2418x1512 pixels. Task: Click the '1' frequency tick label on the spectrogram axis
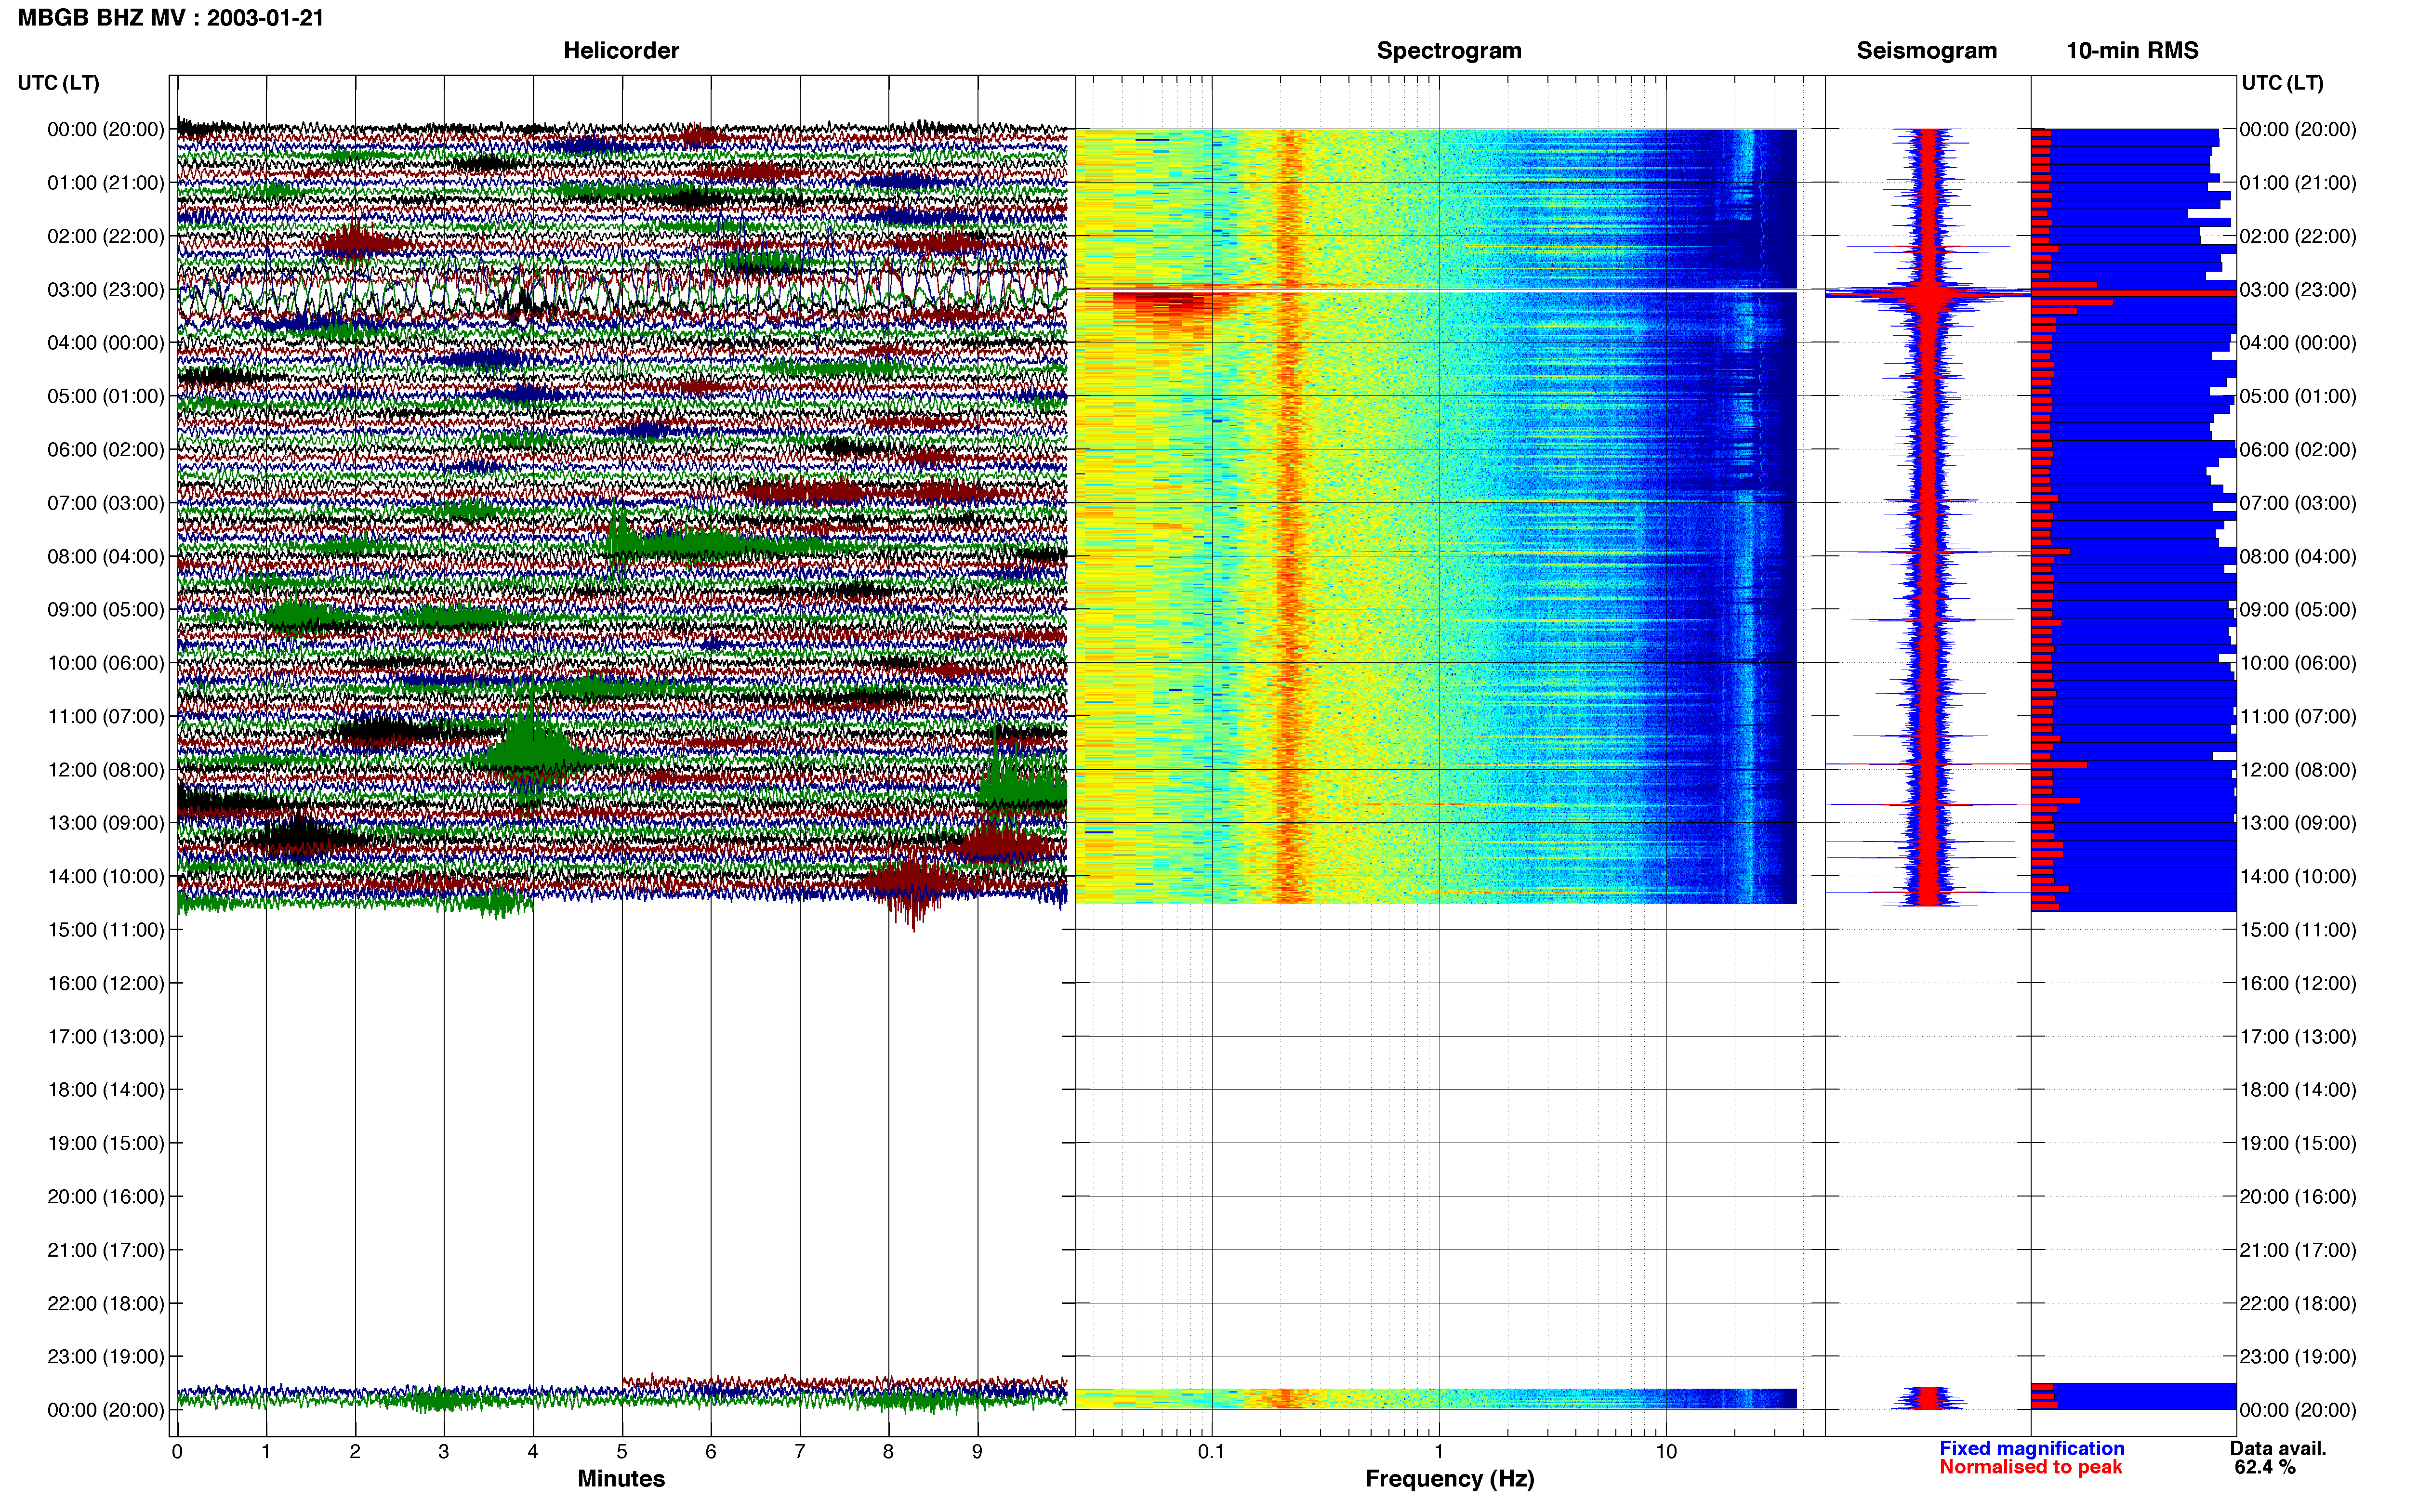(1439, 1451)
